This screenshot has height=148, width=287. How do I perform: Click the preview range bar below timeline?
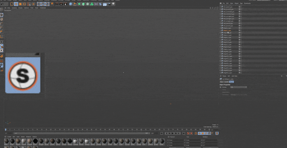point(81,133)
